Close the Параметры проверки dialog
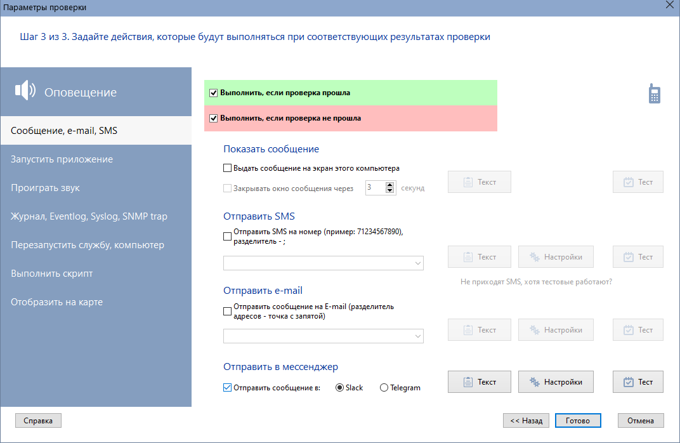The height and width of the screenshot is (443, 680). pos(669,6)
